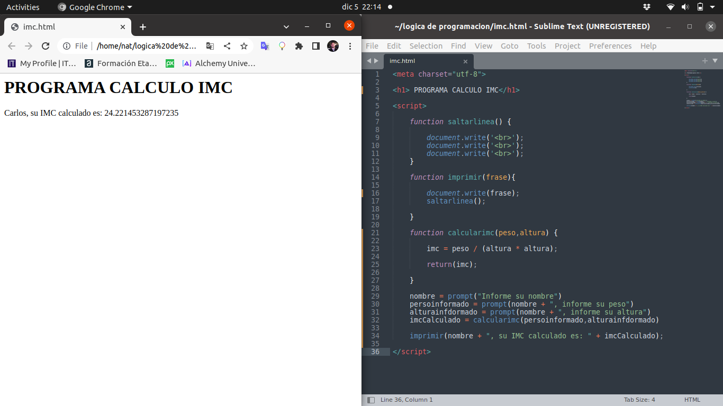Click Chrome's forward navigation arrow
Image resolution: width=723 pixels, height=406 pixels.
click(29, 46)
